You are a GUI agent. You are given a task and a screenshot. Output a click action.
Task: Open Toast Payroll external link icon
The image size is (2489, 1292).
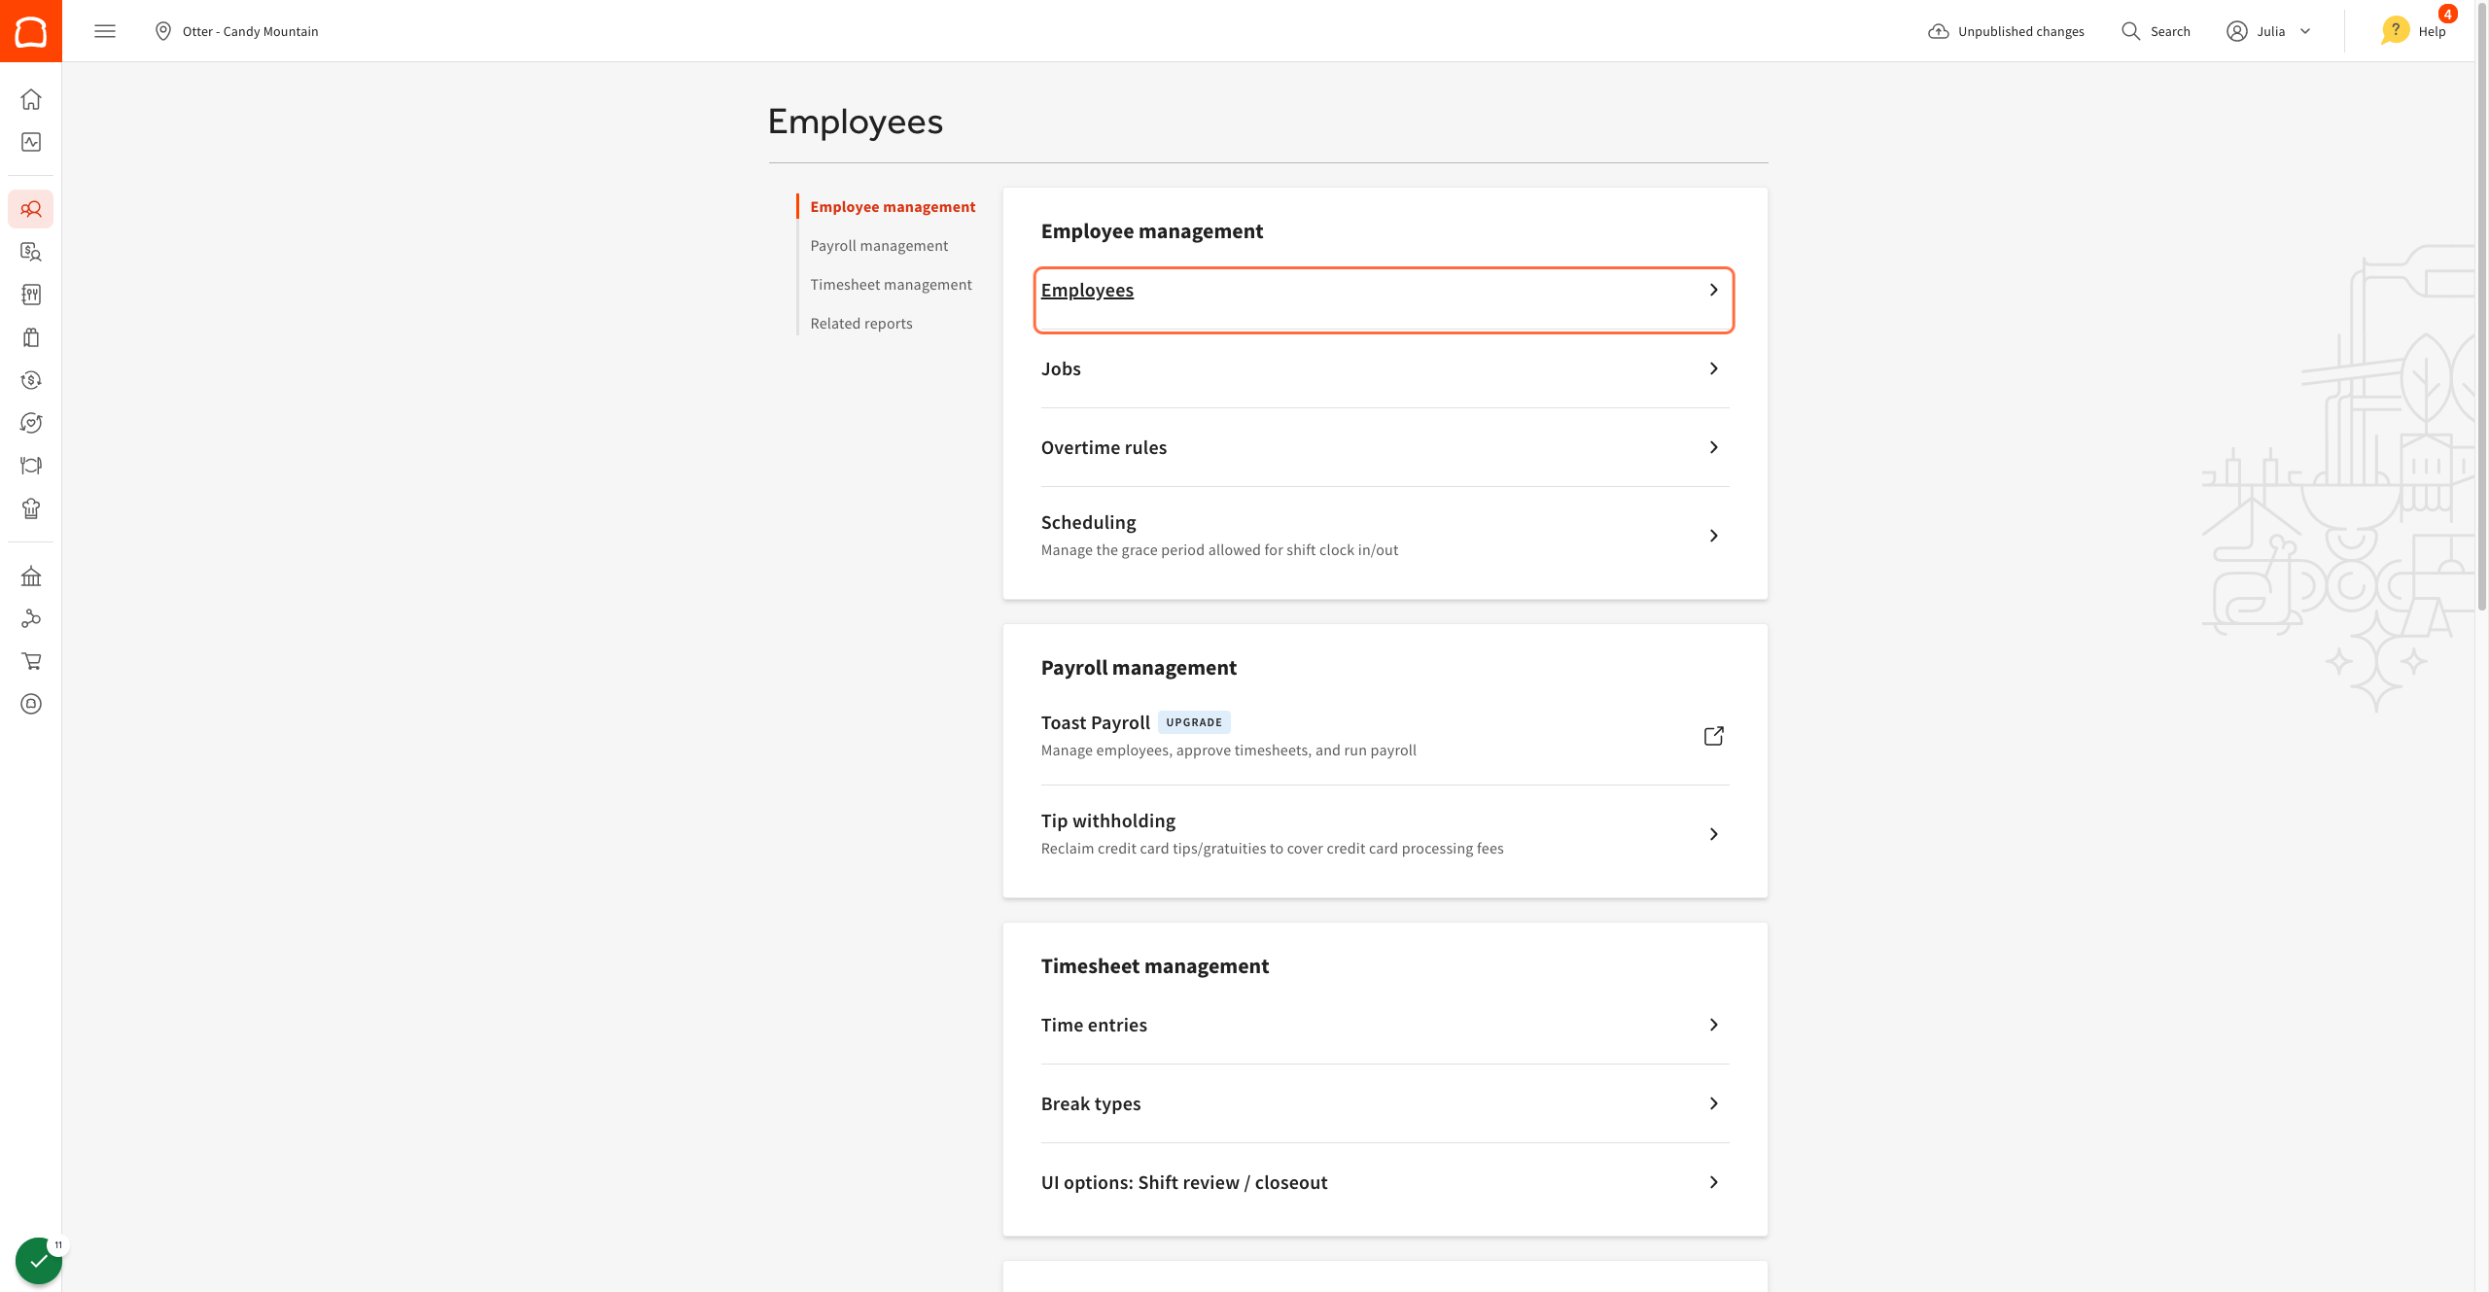pyautogui.click(x=1713, y=736)
